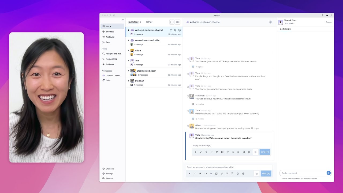Open the browser extensions puzzle icon

(x=327, y=15)
